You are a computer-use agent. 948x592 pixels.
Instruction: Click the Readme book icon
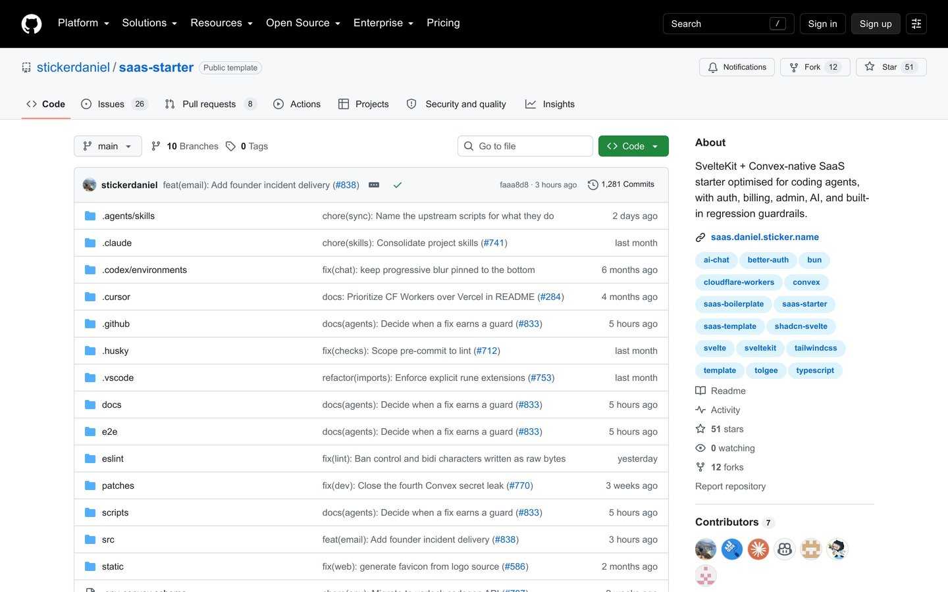[x=700, y=391]
